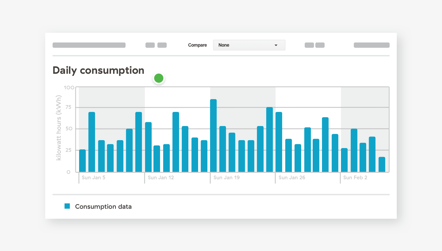Image resolution: width=442 pixels, height=251 pixels.
Task: Click the blue Consumption data legend swatch
Action: pyautogui.click(x=67, y=206)
